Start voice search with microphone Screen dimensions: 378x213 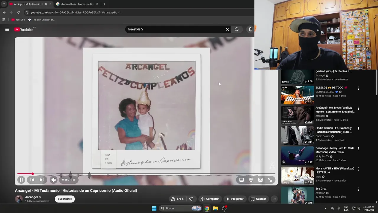pyautogui.click(x=250, y=29)
